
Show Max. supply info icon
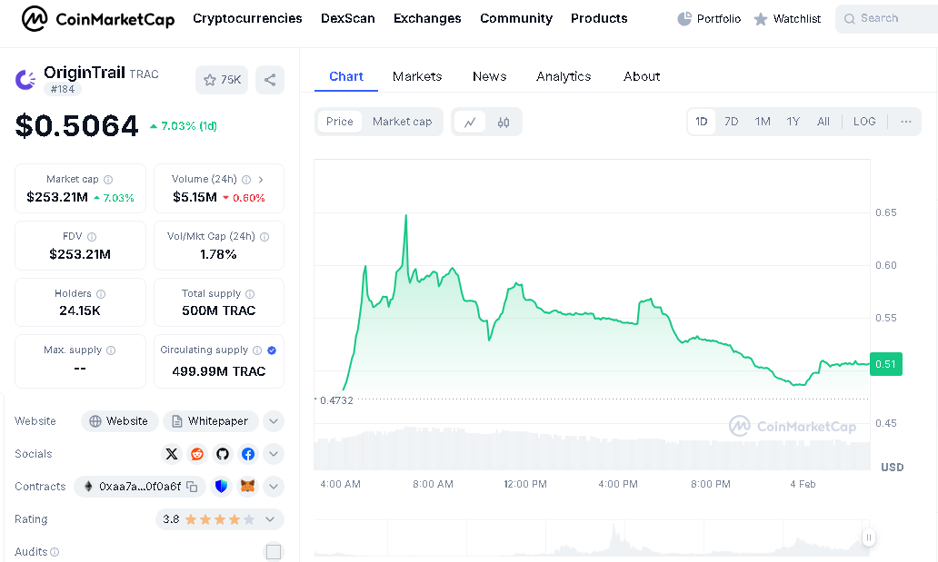(x=111, y=350)
